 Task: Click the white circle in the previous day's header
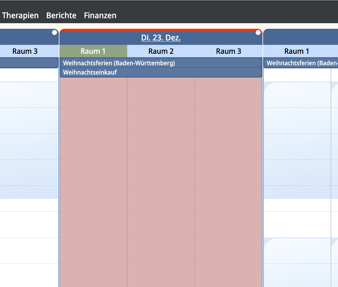[54, 32]
